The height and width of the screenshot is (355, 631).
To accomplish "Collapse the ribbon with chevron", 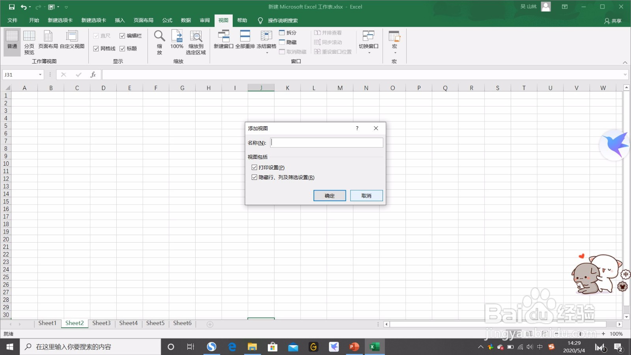I will pyautogui.click(x=625, y=62).
